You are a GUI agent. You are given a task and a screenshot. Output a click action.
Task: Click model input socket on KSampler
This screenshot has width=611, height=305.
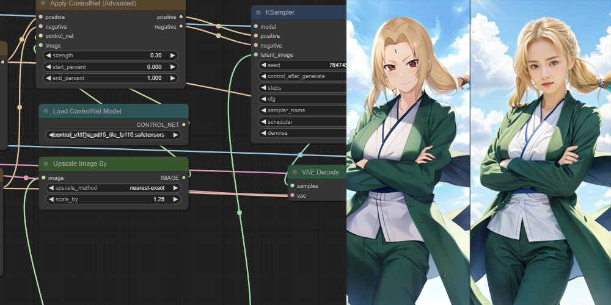(255, 26)
